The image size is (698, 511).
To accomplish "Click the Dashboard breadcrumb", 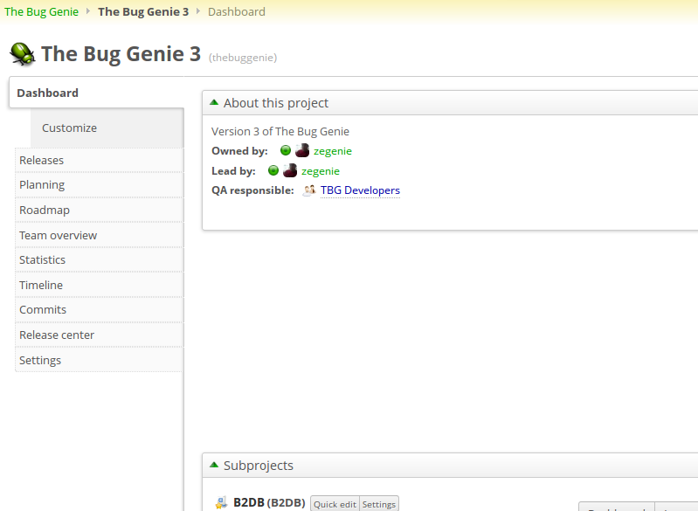I will click(237, 11).
